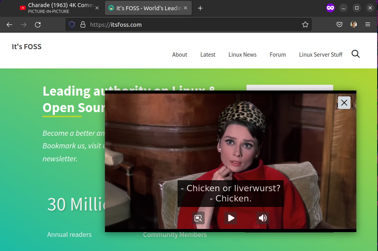Screen dimensions: 378x251
Task: Visit the Forum link
Action: [x=278, y=55]
